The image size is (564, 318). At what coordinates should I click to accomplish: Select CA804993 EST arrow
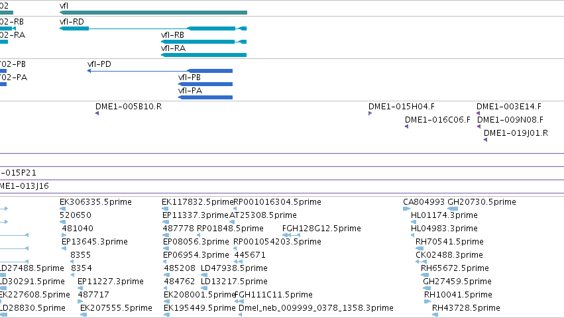coord(406,209)
